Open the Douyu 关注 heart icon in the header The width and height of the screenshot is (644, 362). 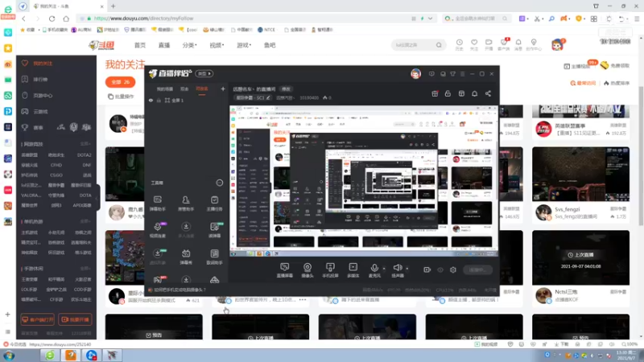tap(474, 44)
